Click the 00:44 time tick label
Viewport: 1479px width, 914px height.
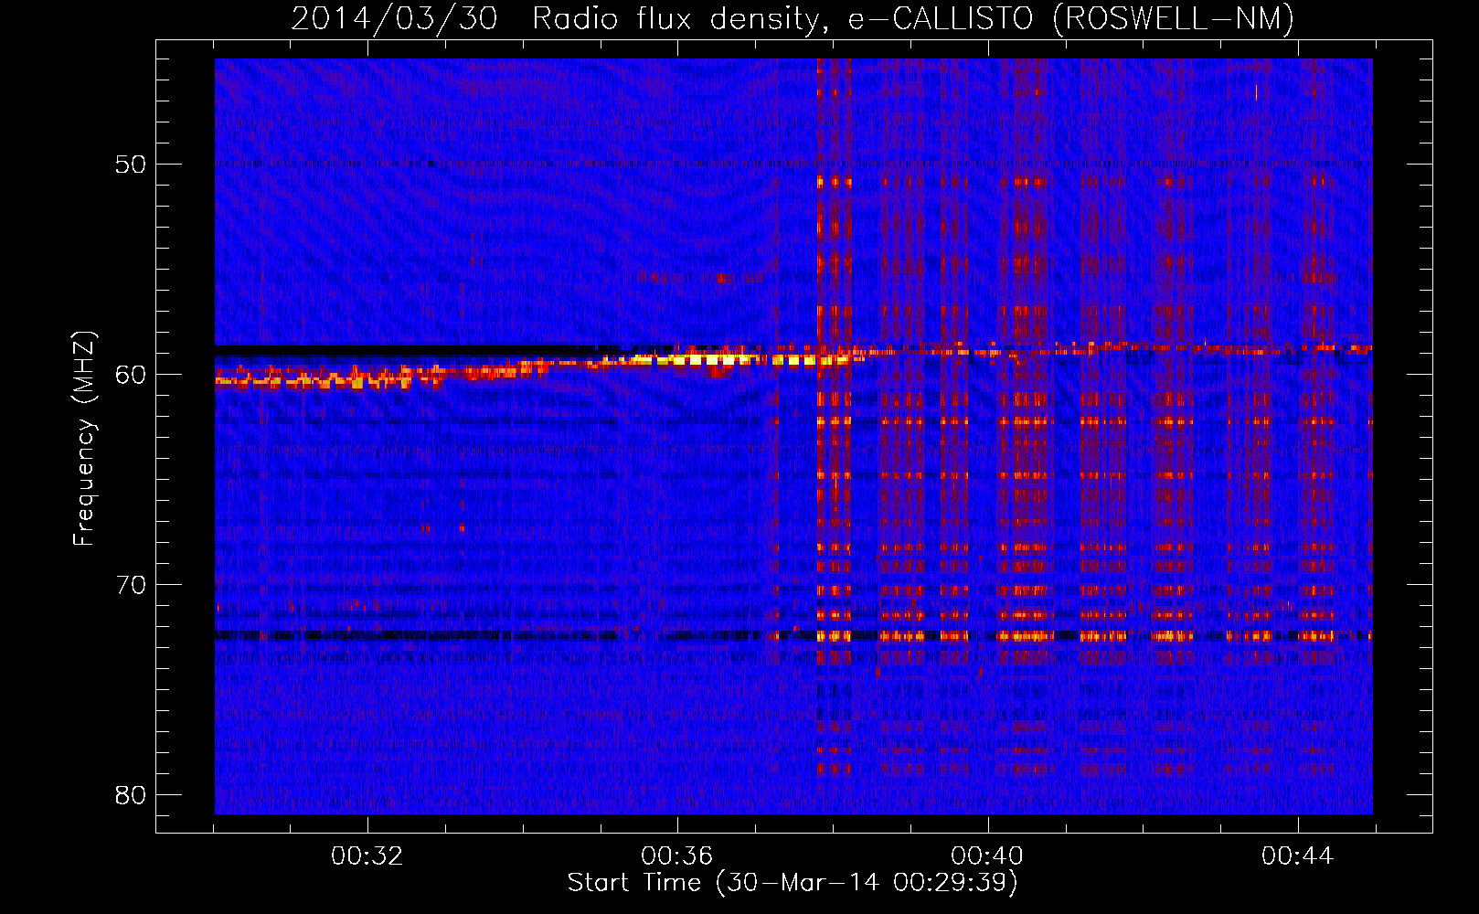point(1297,856)
